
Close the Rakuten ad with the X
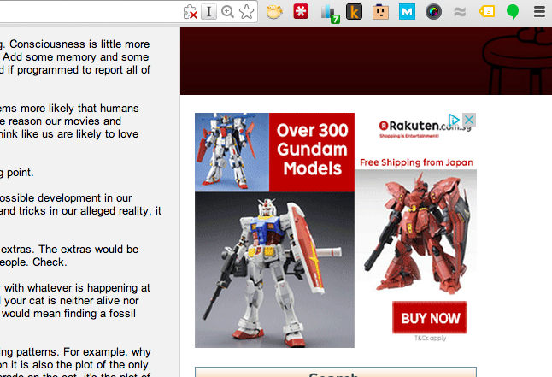[x=469, y=120]
